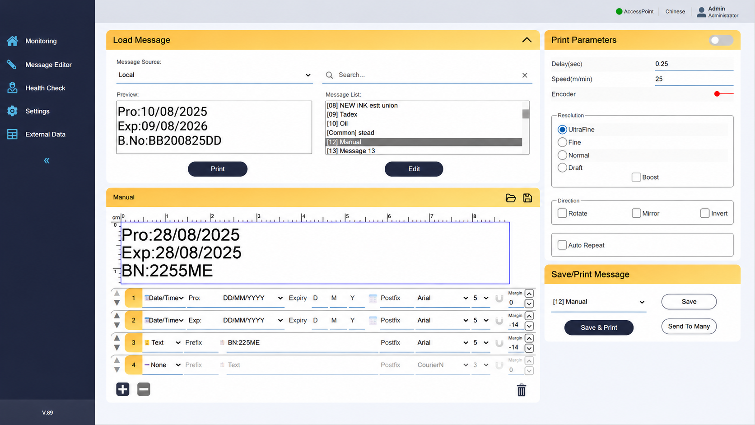Screen dimensions: 755x425
Task: Click underline icon in row 1
Action: click(x=499, y=298)
